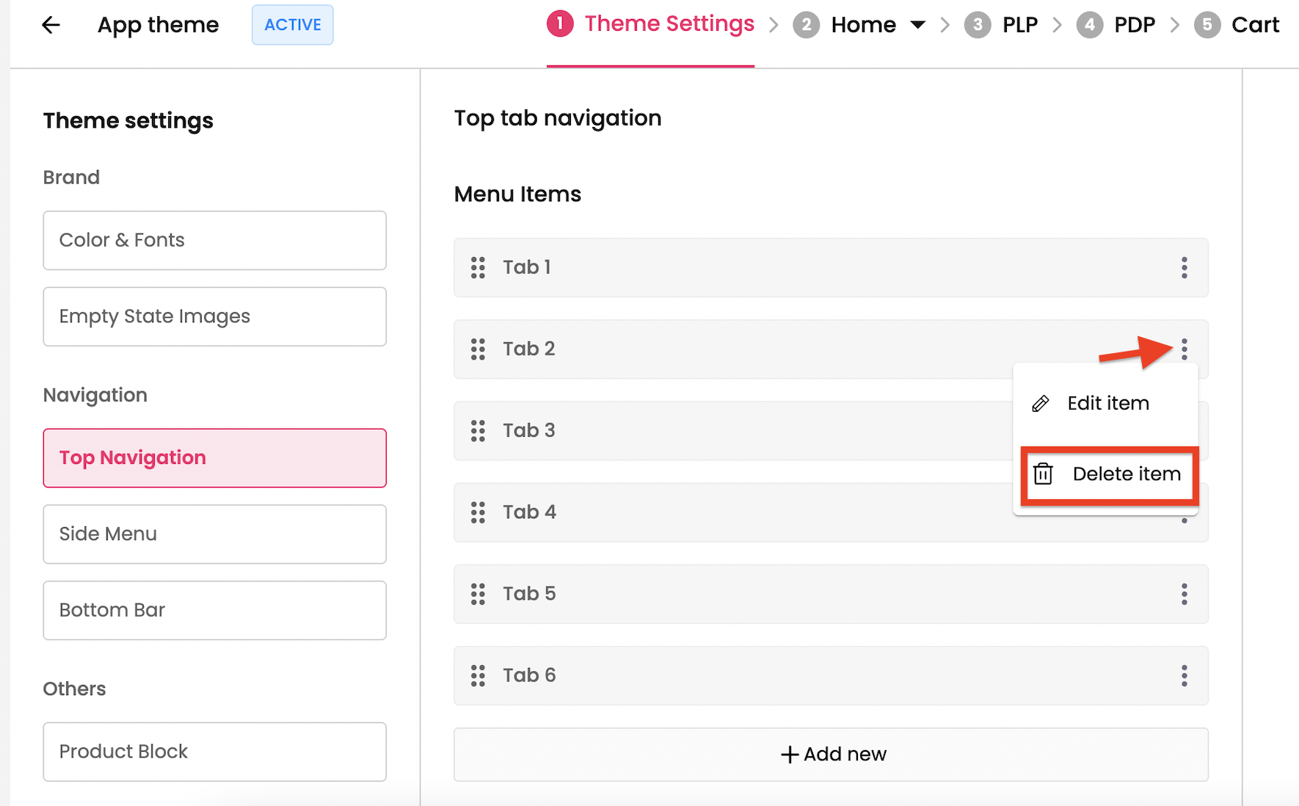Click the Tab 2 three-dot menu icon

1184,349
